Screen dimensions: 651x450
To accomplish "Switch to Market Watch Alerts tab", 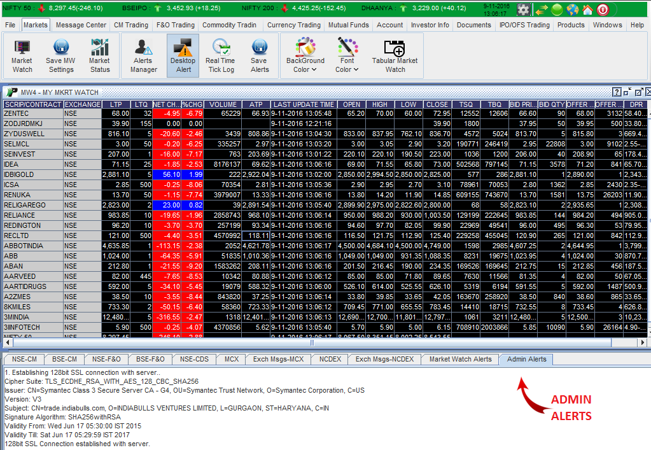I will (x=460, y=359).
